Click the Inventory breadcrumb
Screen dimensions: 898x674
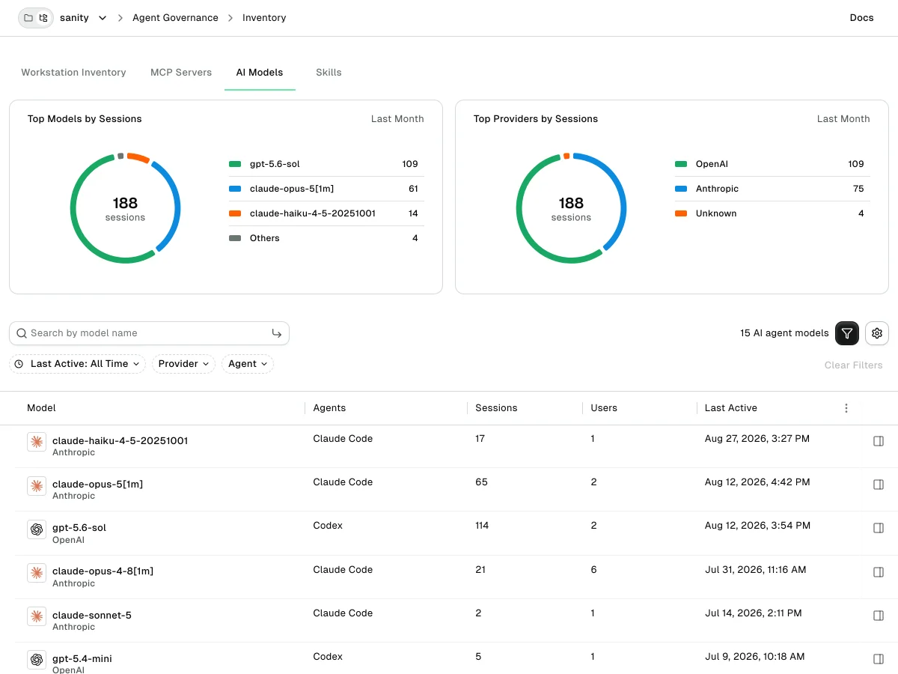click(x=264, y=18)
